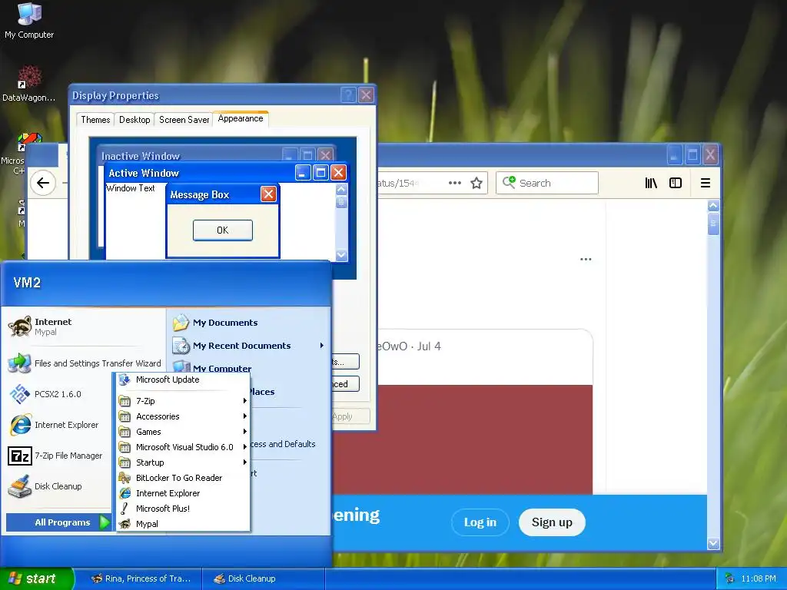The height and width of the screenshot is (590, 787).
Task: Click the browser back arrow button
Action: click(43, 183)
